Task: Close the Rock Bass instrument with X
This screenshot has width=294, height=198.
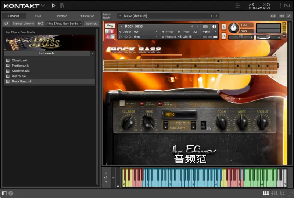Action: point(284,24)
